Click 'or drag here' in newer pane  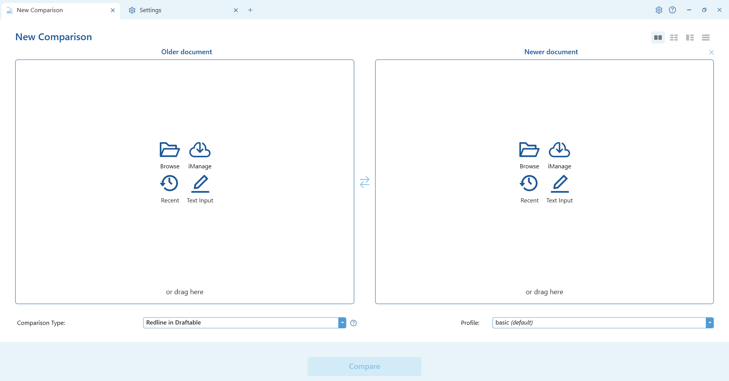click(544, 292)
